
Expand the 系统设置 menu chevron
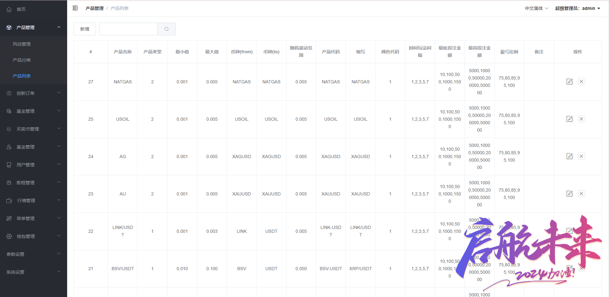[x=59, y=272]
